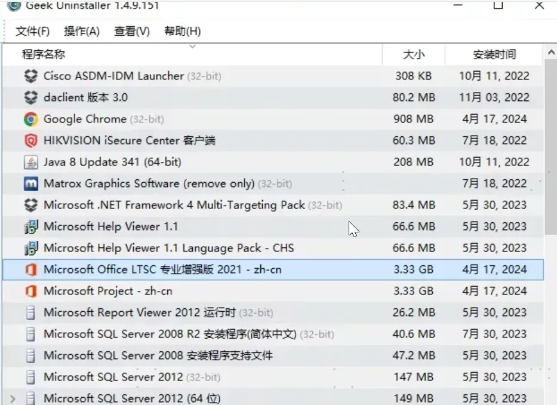Click the 83.4 MB size cell

pos(414,205)
